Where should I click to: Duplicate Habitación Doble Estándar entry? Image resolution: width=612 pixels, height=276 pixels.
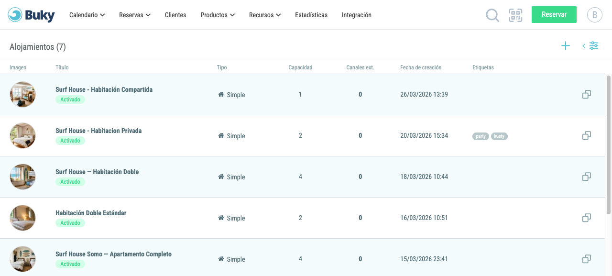587,218
